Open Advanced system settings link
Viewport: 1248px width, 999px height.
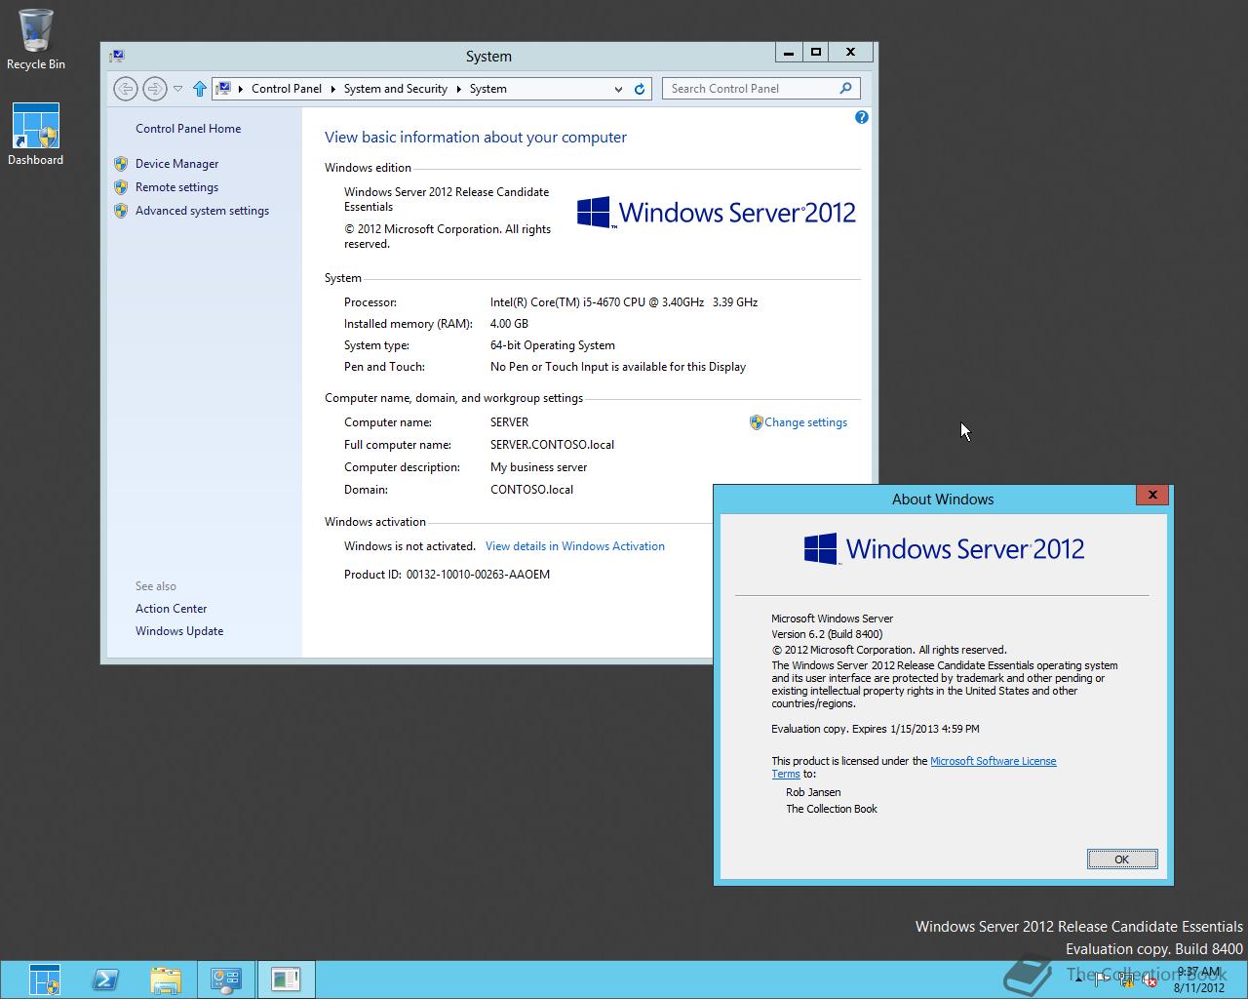pyautogui.click(x=202, y=211)
